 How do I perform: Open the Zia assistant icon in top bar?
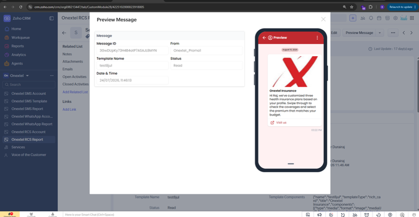coord(363,18)
